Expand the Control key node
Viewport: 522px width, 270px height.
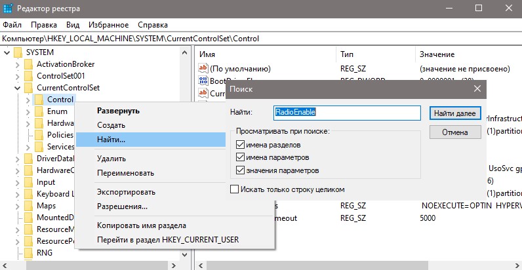click(x=28, y=100)
